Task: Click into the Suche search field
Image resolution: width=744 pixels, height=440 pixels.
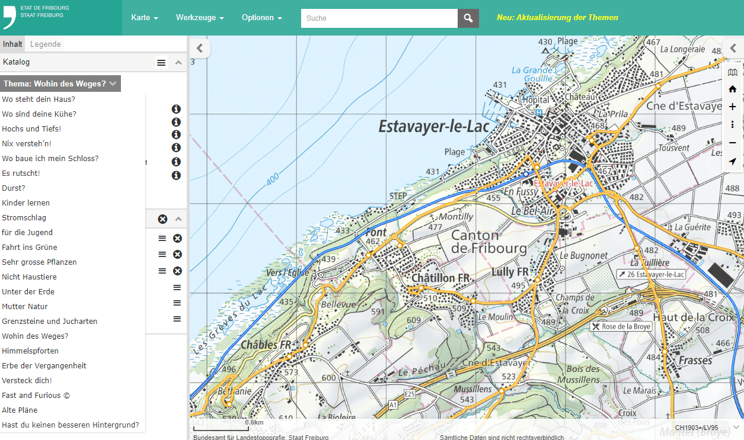Action: [x=379, y=18]
